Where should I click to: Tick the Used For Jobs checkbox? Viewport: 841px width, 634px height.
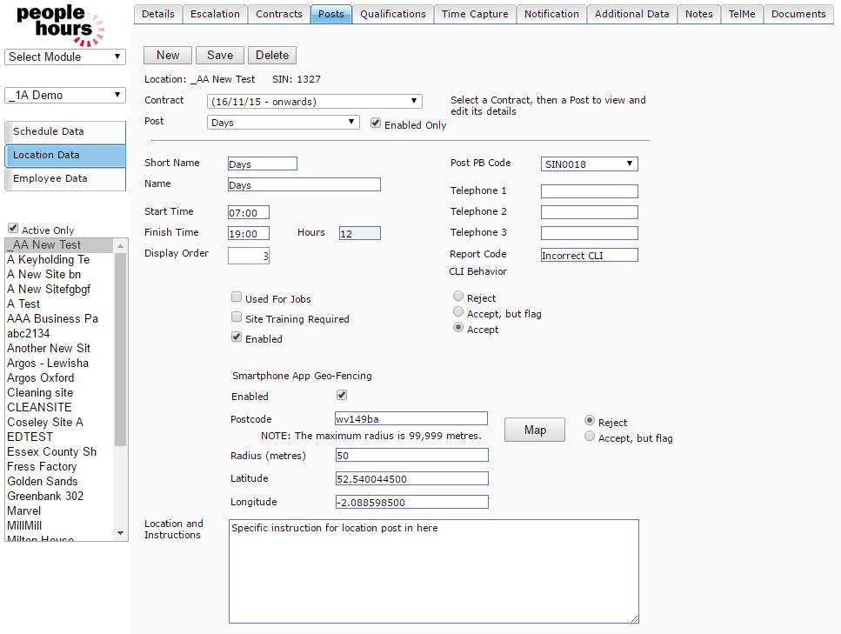click(x=237, y=298)
